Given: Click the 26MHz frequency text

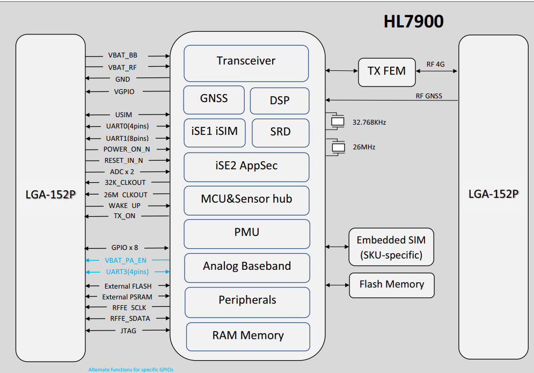Looking at the screenshot, I should point(364,147).
